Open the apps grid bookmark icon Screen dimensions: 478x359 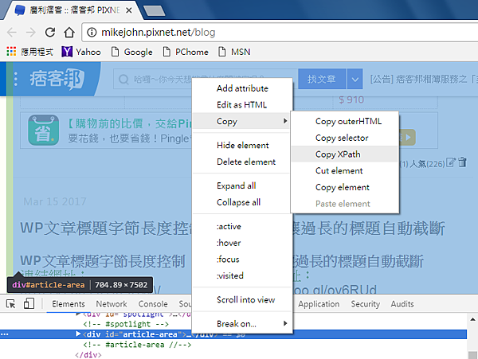(x=11, y=52)
